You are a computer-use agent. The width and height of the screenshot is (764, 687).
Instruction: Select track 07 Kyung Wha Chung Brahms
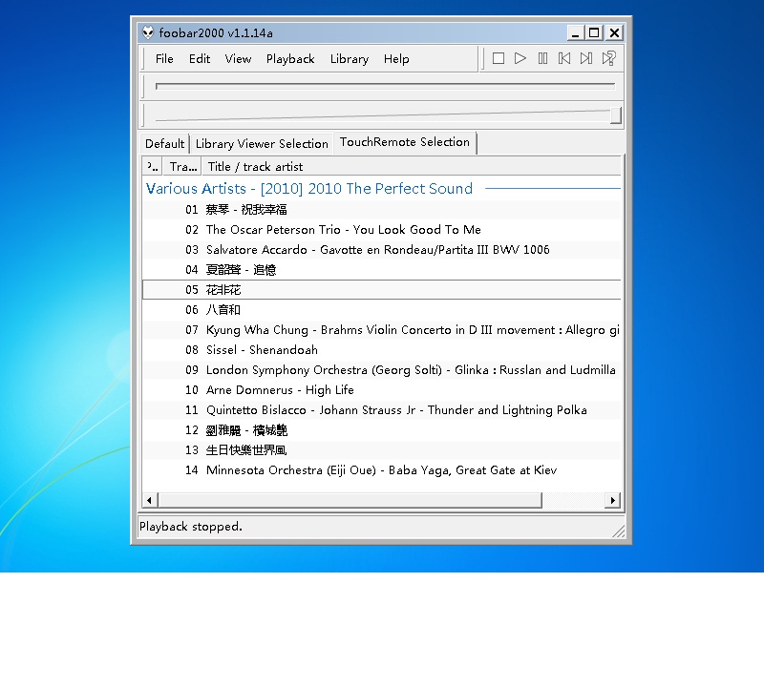point(381,329)
